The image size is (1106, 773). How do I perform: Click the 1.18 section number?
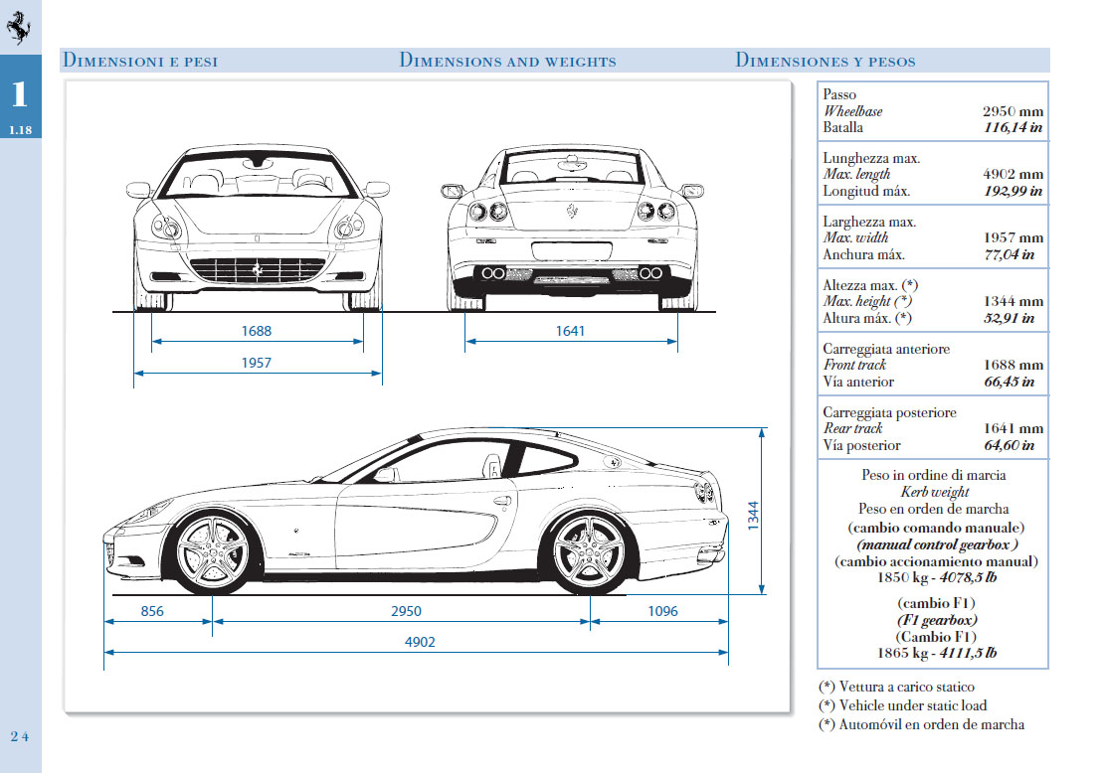20,130
